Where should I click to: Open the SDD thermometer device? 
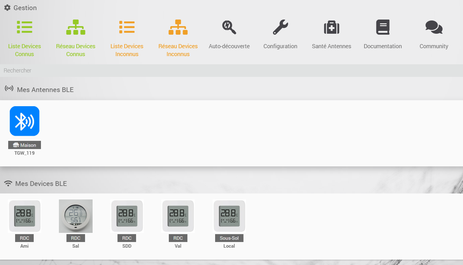(127, 216)
